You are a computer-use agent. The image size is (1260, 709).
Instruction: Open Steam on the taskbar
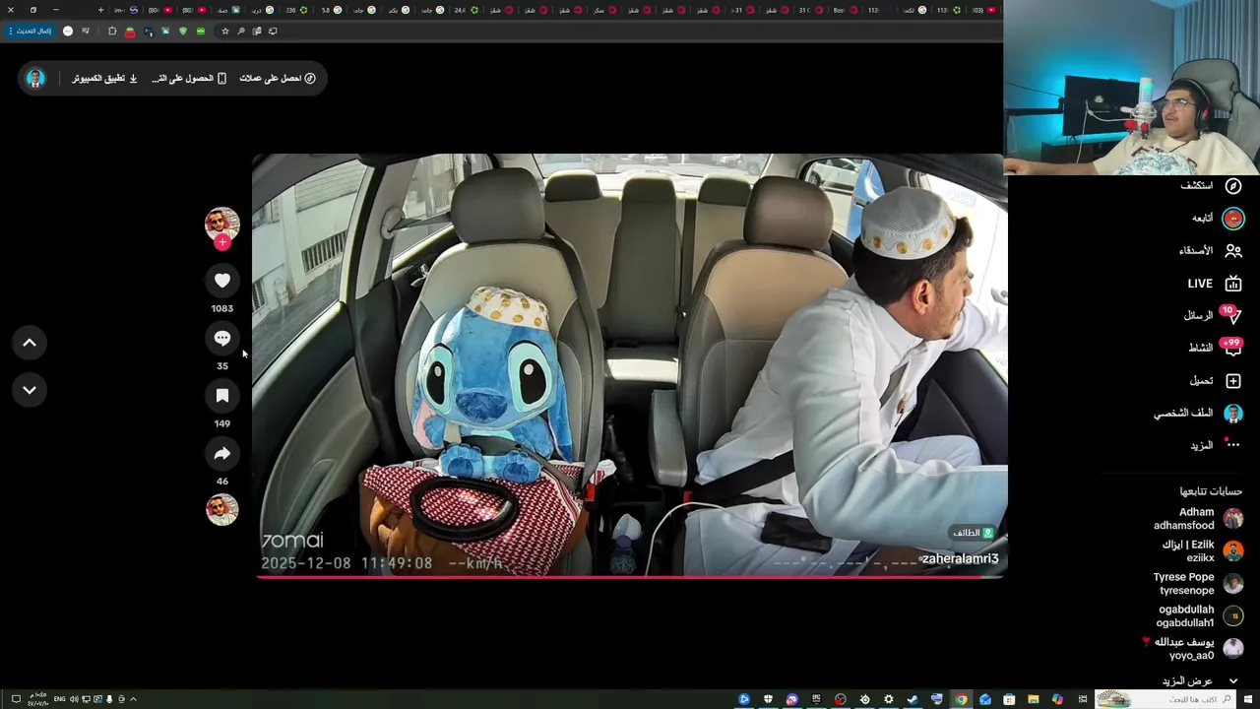click(x=913, y=699)
